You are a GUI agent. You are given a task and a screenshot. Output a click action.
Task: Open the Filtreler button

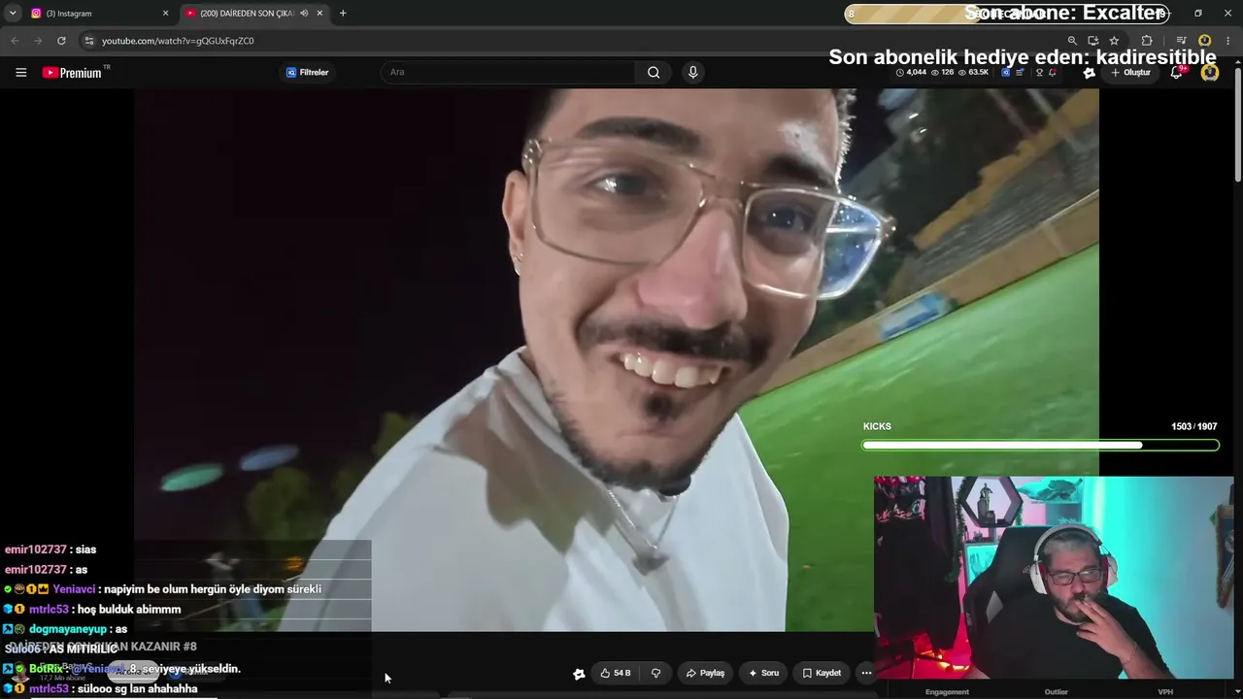coord(308,73)
